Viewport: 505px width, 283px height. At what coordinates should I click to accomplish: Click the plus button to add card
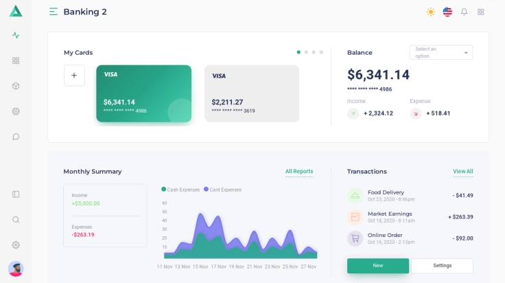click(74, 76)
